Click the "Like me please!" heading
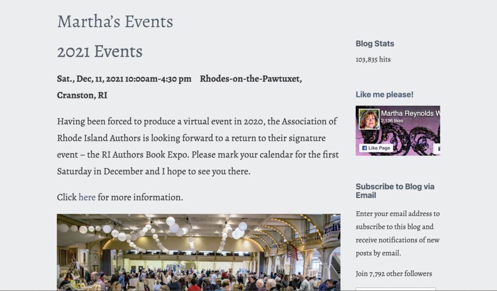This screenshot has height=291, width=497. (384, 94)
